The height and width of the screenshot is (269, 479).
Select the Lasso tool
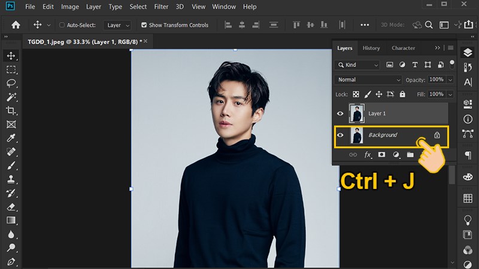[x=11, y=83]
